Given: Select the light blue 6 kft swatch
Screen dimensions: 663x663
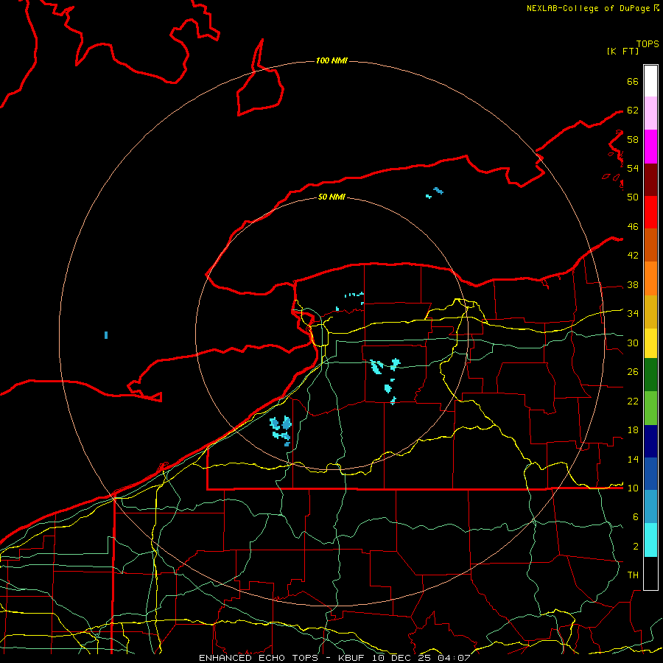Looking at the screenshot, I should click(650, 507).
